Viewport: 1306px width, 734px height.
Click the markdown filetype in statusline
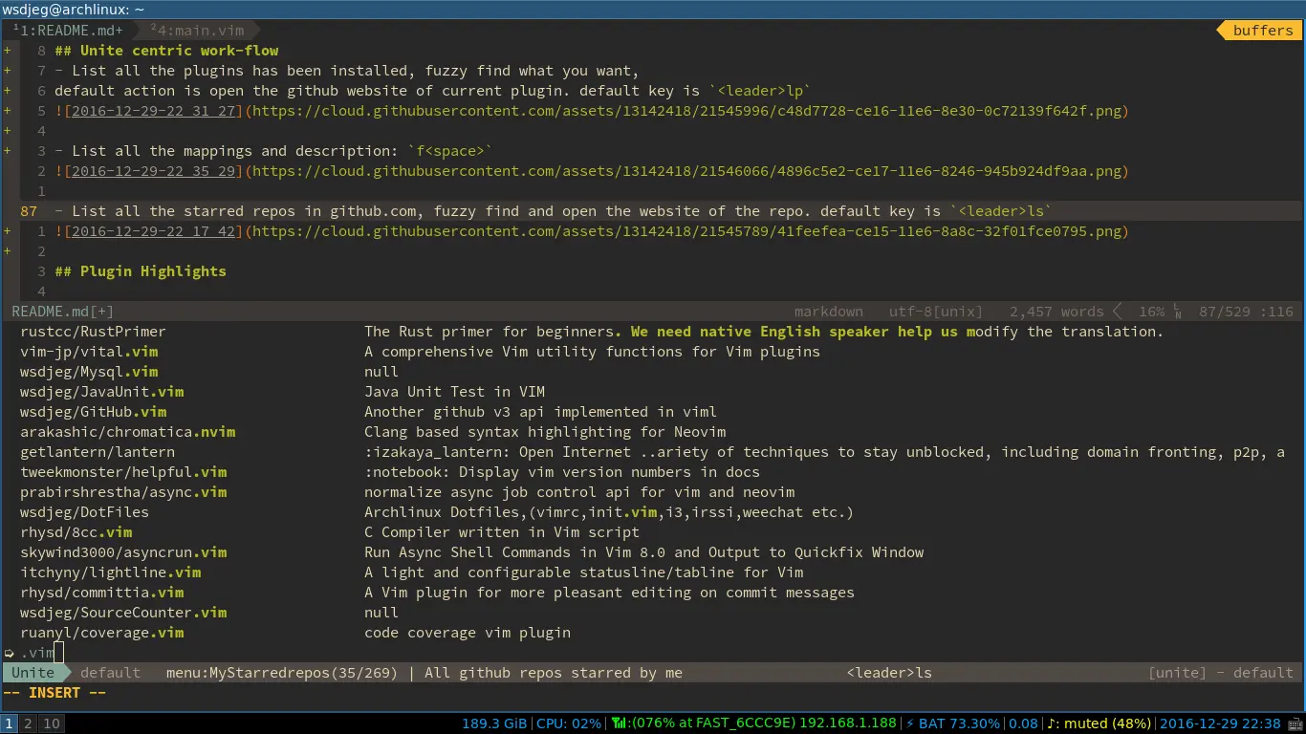point(829,312)
